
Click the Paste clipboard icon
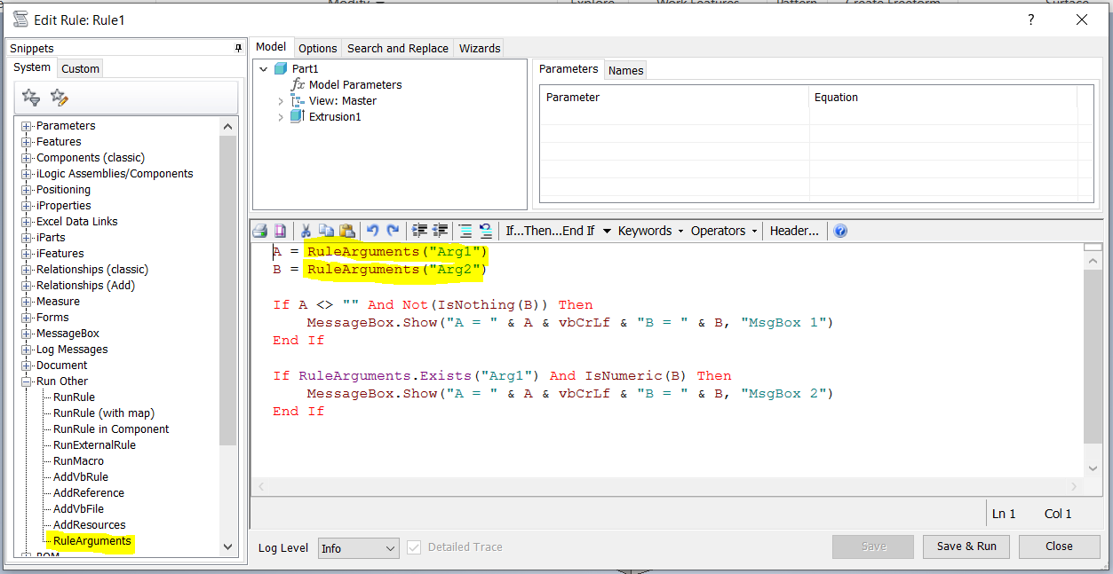tap(347, 231)
